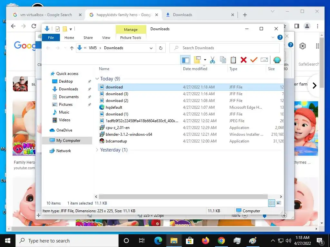Open address bar history dropdown

(151, 48)
